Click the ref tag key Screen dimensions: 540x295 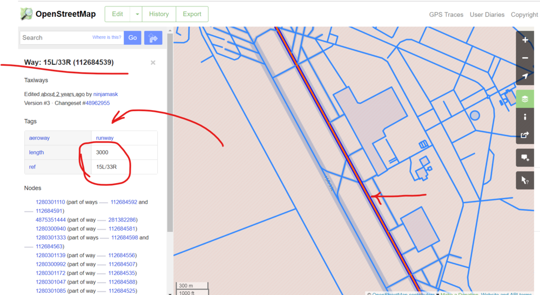32,167
